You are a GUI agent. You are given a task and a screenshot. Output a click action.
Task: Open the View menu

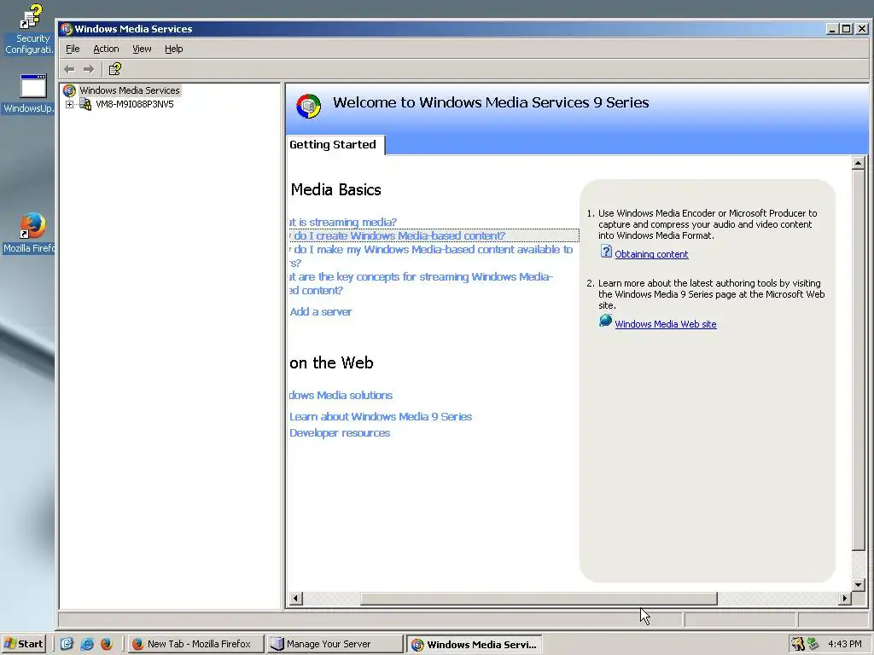[x=142, y=49]
